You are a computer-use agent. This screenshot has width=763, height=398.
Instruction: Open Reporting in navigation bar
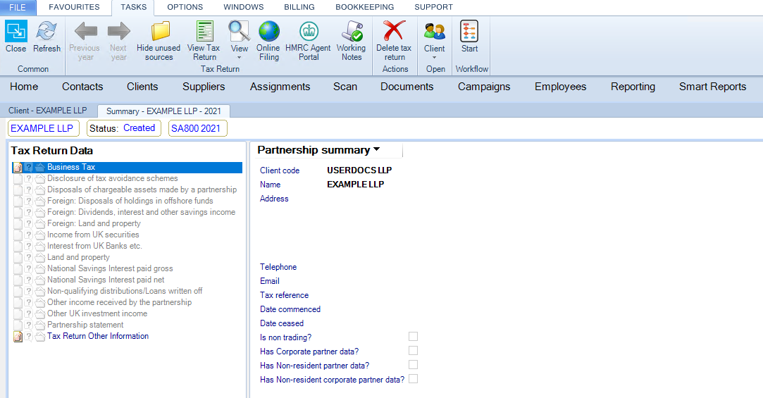[633, 87]
